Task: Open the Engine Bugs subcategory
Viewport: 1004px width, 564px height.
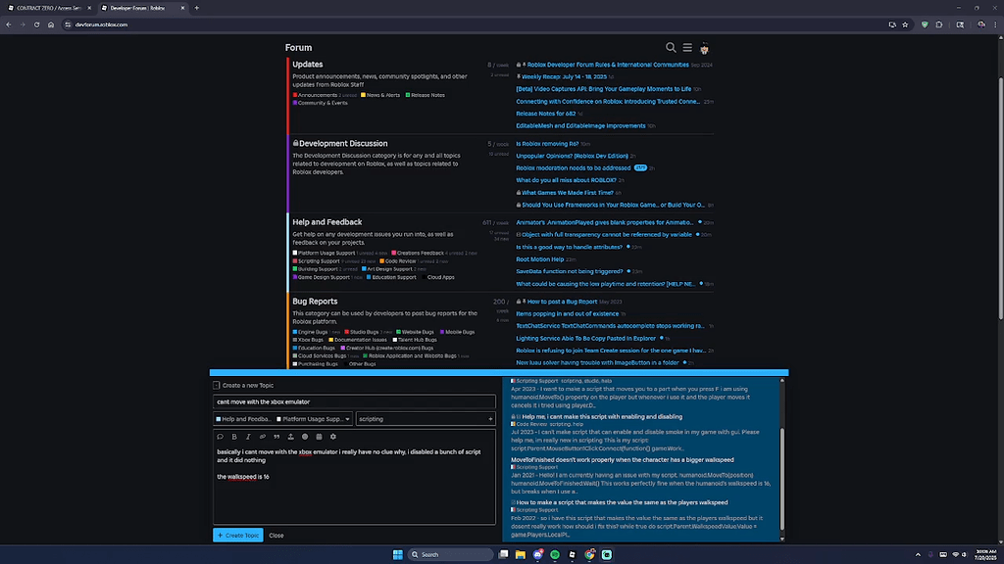Action: point(313,332)
